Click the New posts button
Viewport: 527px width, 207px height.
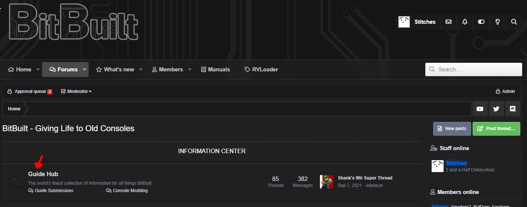click(x=452, y=129)
